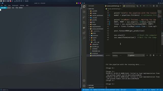
Task: Switch to OUTPUT panel tab
Action: click(x=108, y=55)
